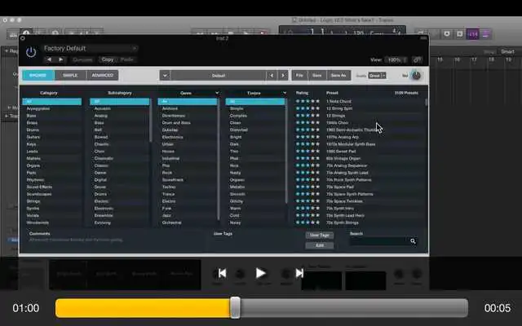Click the User Tags button
The height and width of the screenshot is (326, 522).
320,236
